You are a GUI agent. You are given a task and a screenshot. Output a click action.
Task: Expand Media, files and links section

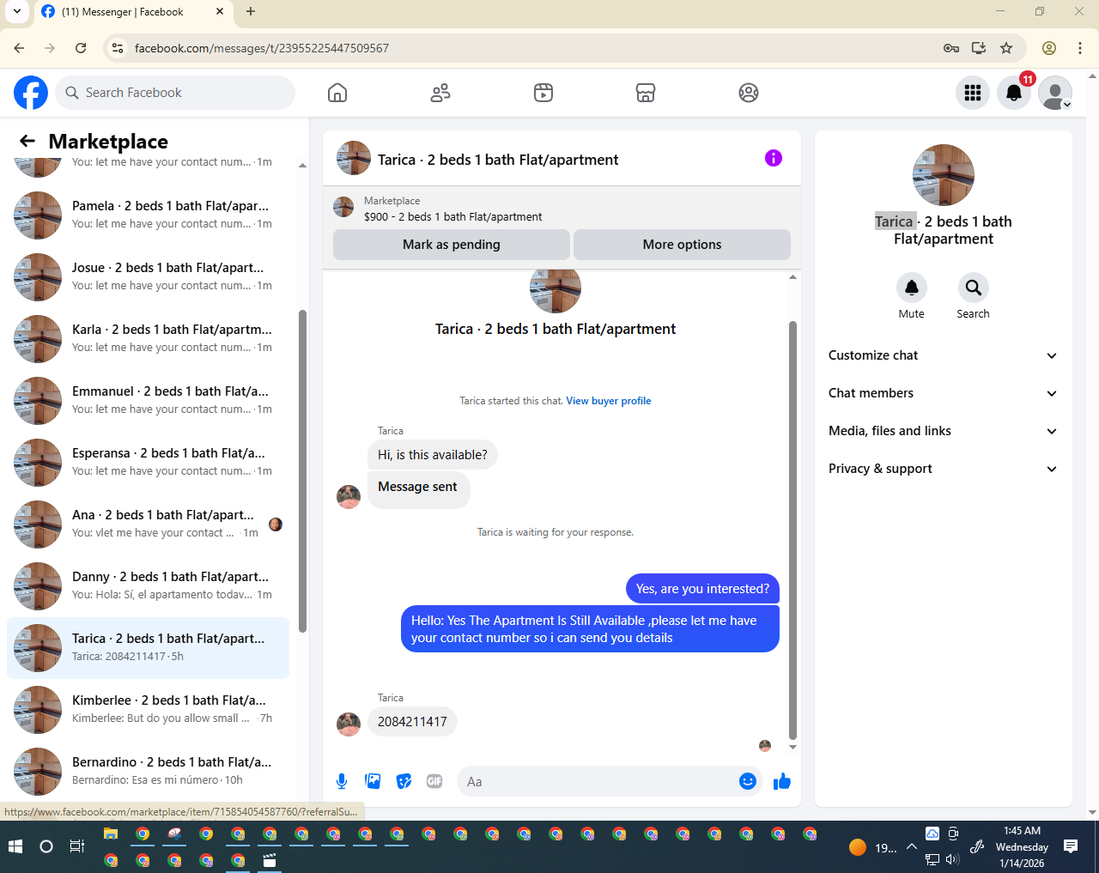[943, 431]
